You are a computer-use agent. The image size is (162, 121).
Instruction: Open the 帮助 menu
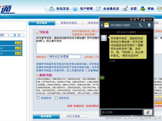[151, 9]
